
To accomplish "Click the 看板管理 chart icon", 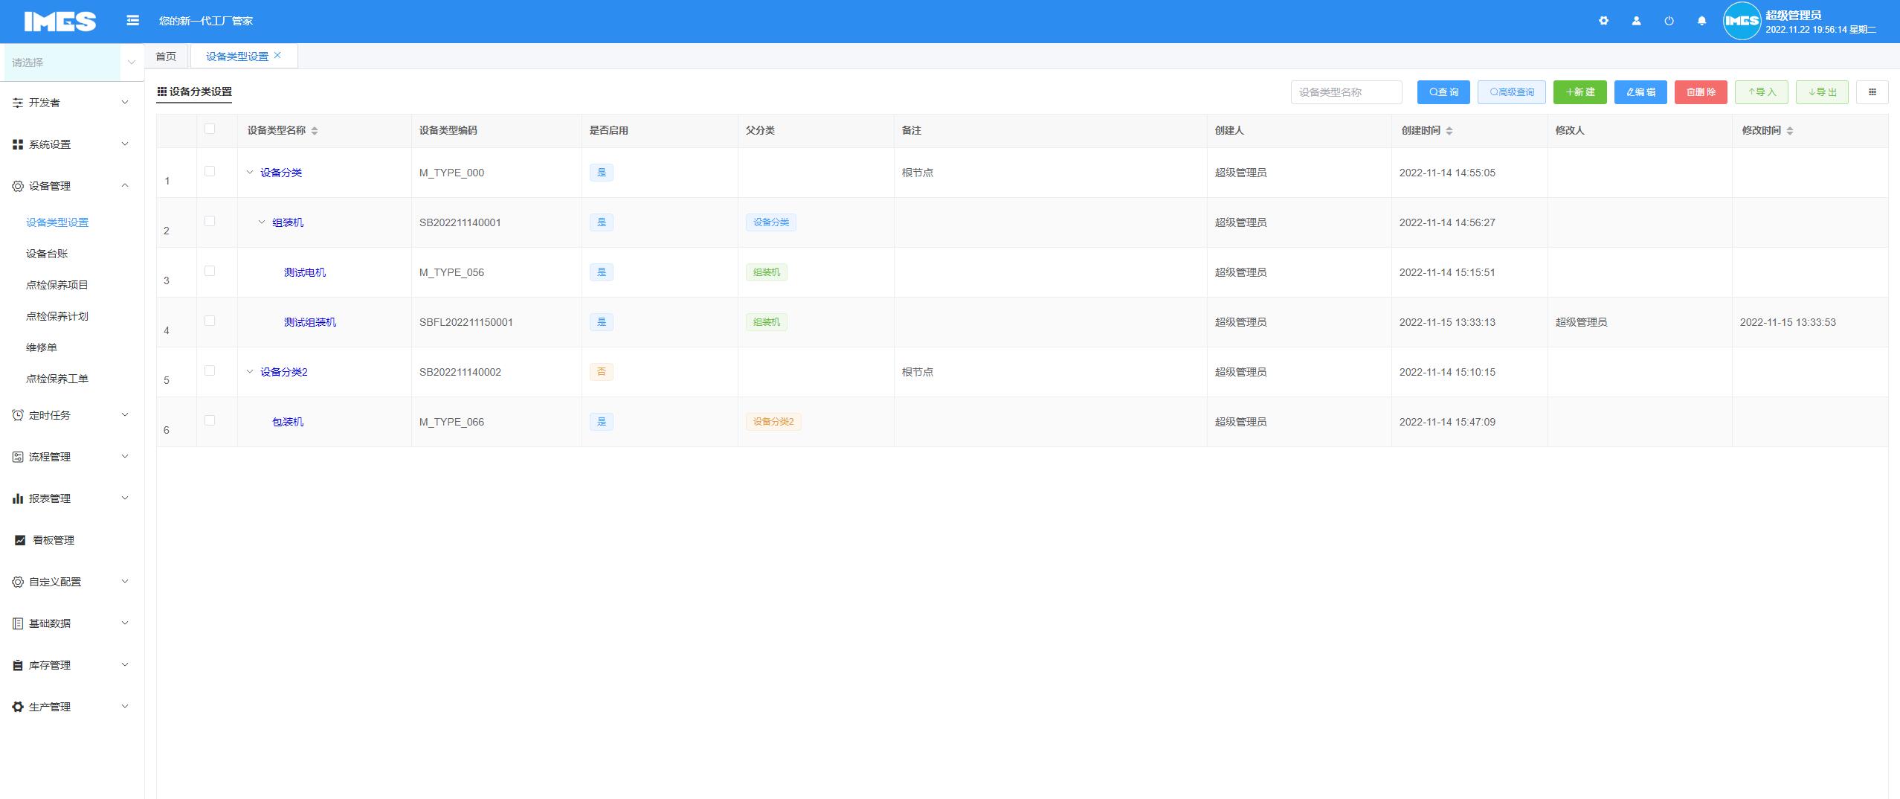I will (x=20, y=540).
